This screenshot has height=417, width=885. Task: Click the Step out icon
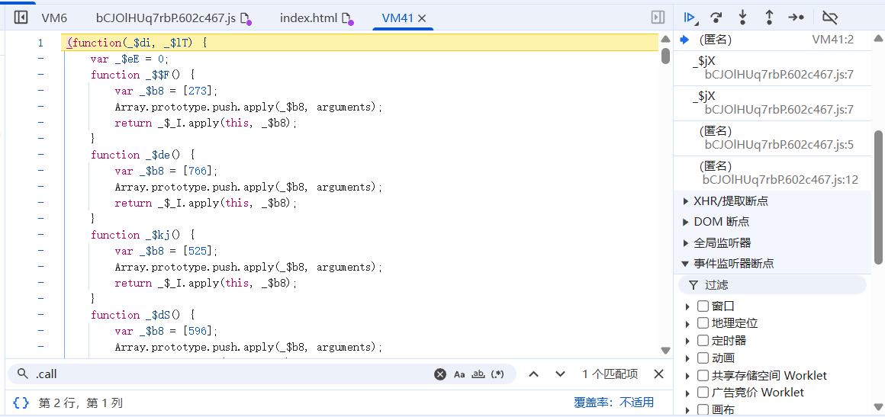click(x=769, y=17)
